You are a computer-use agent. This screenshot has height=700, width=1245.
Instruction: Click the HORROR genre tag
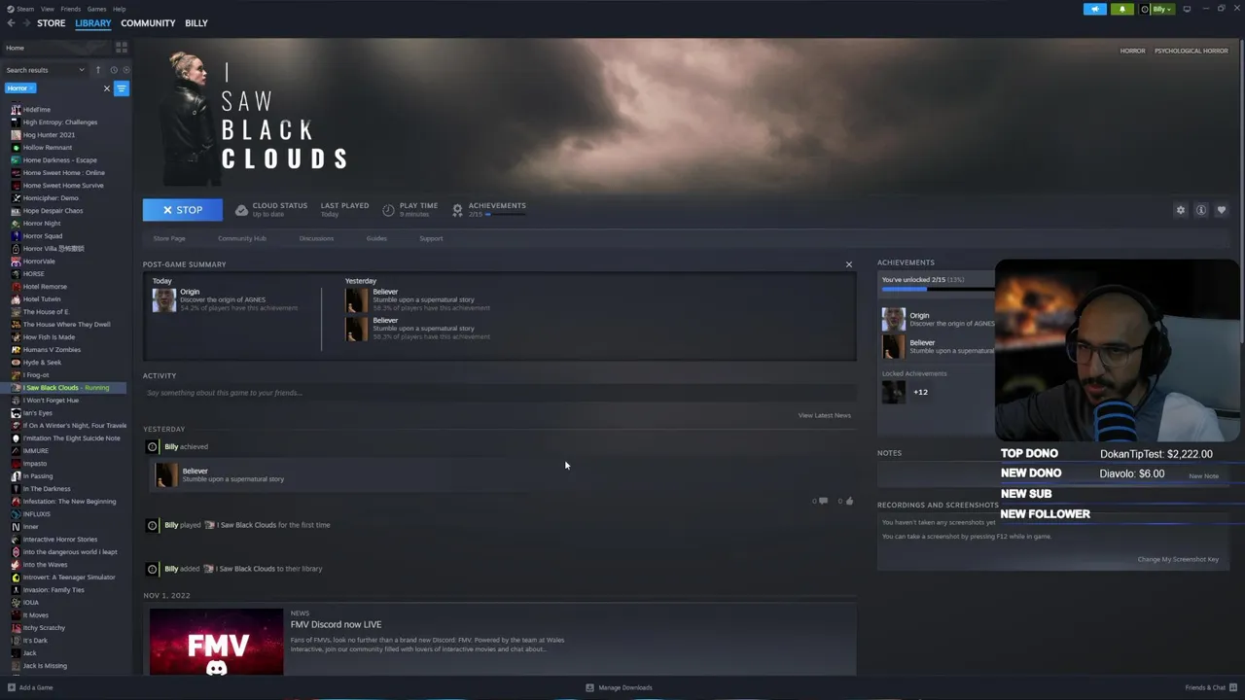click(x=1132, y=51)
